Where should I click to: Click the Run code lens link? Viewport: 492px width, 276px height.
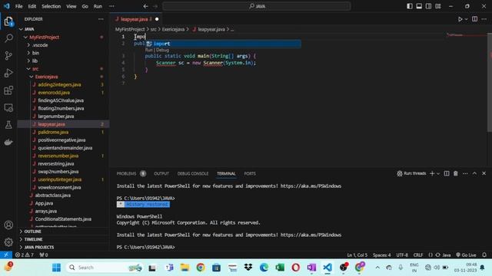pyautogui.click(x=148, y=50)
